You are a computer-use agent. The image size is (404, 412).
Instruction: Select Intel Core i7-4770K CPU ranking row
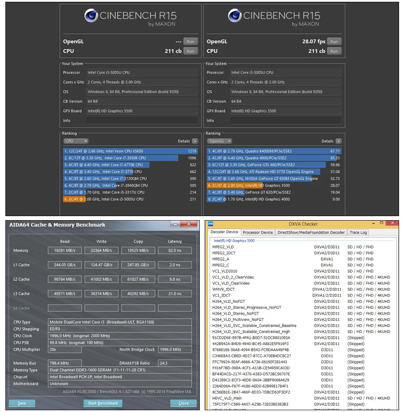(x=130, y=165)
